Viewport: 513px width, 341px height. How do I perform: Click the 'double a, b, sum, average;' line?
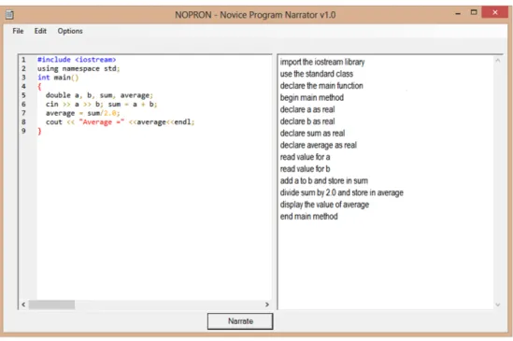tap(99, 95)
